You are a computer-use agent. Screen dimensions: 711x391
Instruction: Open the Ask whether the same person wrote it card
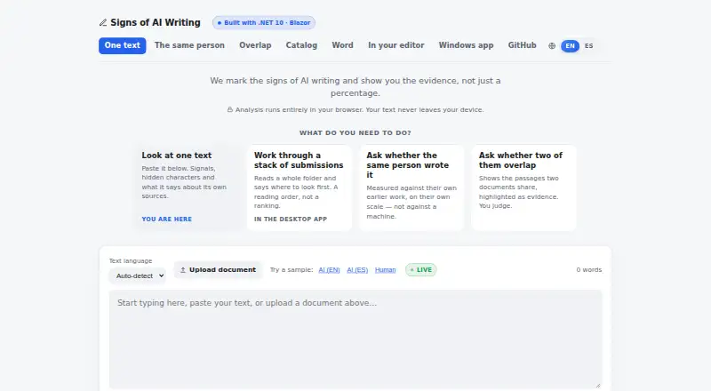tap(411, 188)
